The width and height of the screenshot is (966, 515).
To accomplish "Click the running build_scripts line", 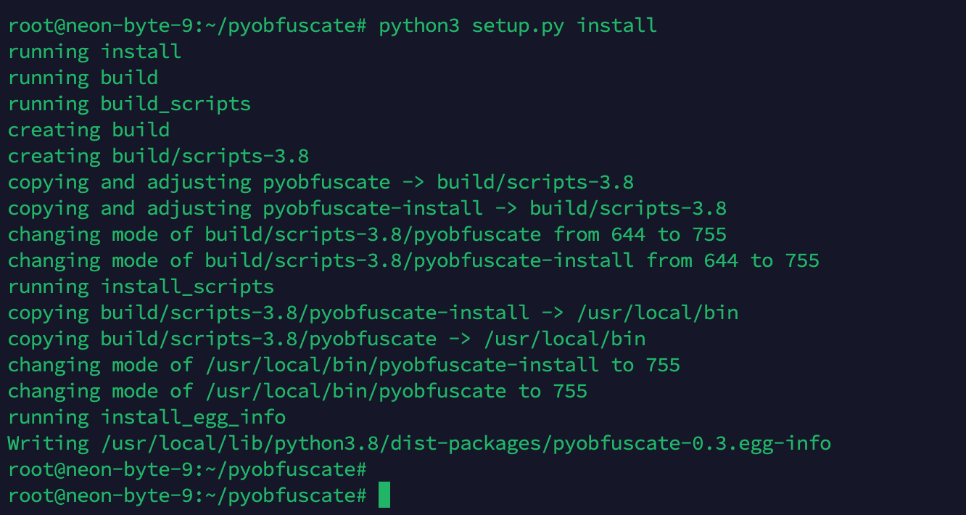I will pos(129,104).
